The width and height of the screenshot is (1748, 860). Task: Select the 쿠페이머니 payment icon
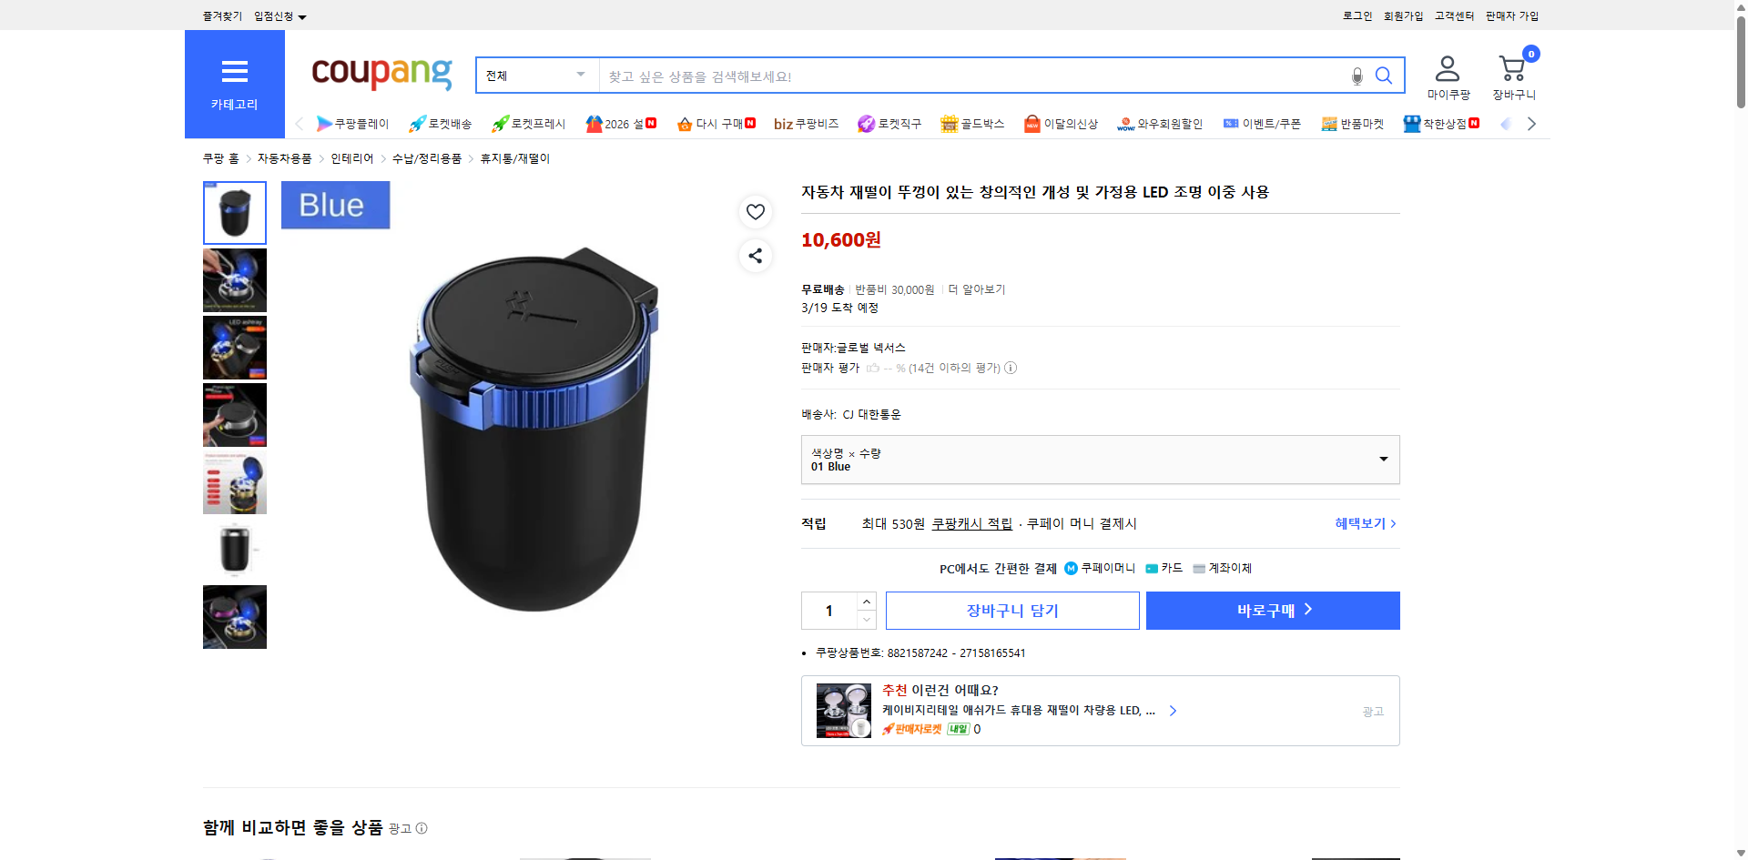tap(1070, 568)
